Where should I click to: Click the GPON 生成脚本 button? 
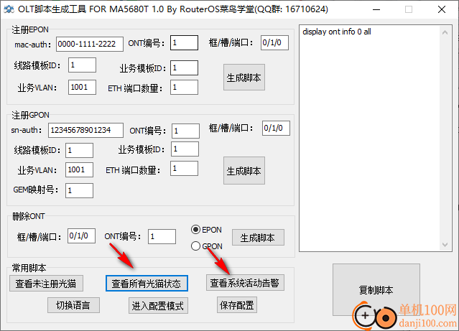(x=244, y=171)
